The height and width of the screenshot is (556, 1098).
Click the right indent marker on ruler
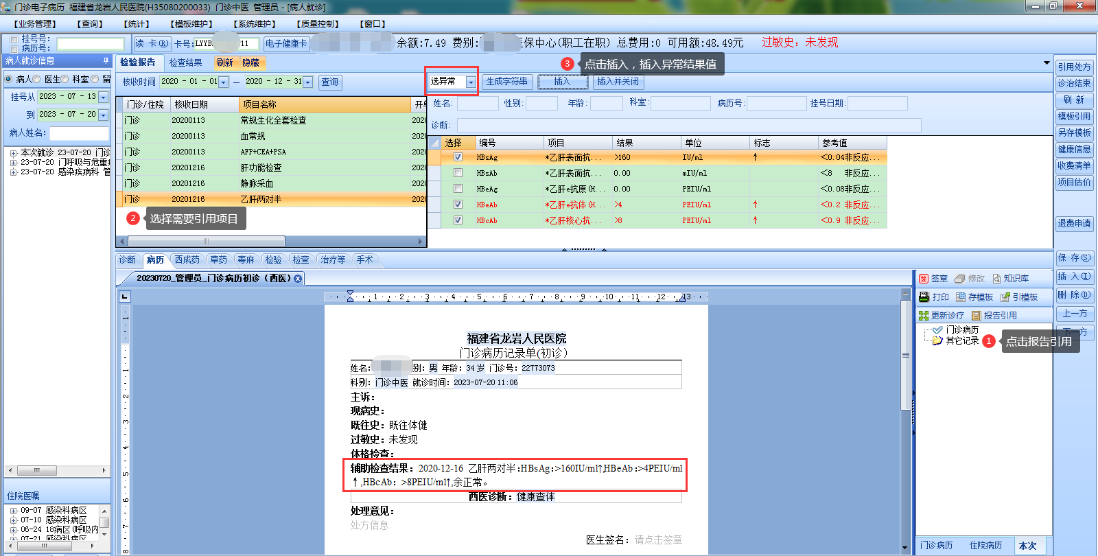(x=681, y=299)
